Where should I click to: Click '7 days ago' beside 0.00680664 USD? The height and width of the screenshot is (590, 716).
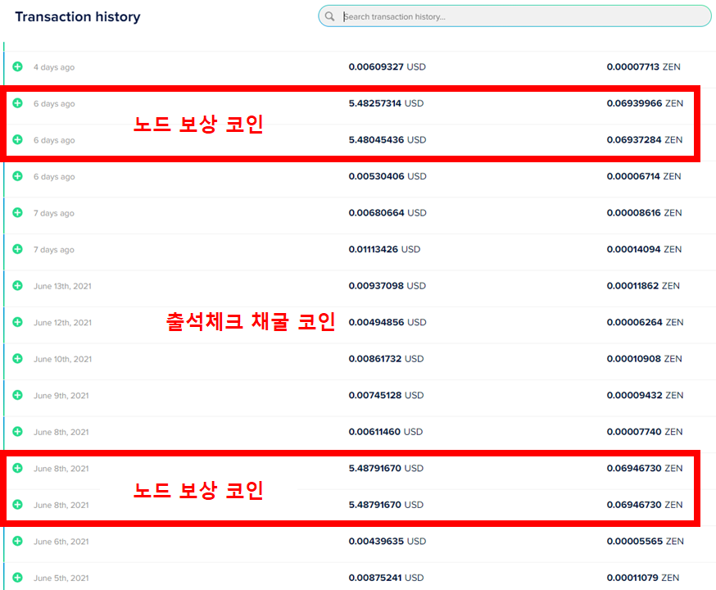click(54, 213)
